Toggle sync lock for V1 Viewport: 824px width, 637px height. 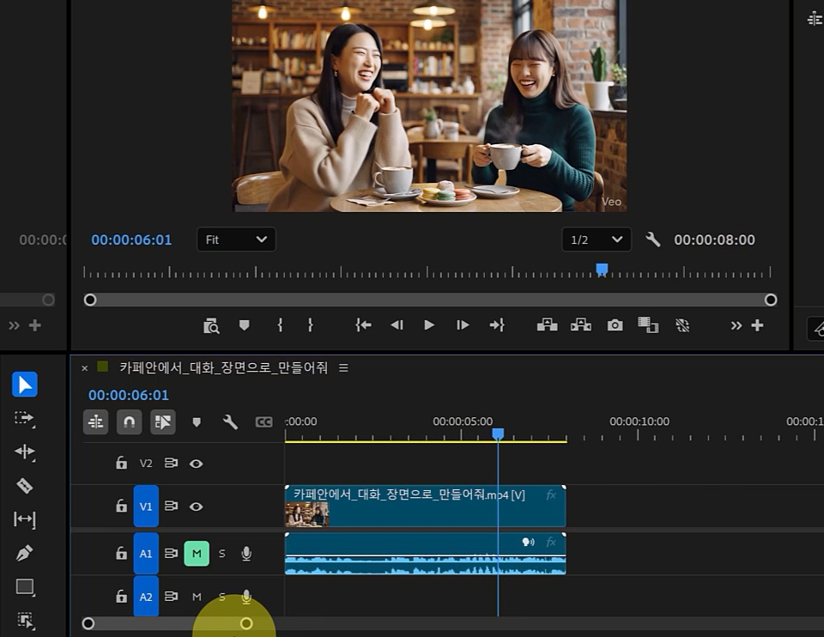coord(172,506)
